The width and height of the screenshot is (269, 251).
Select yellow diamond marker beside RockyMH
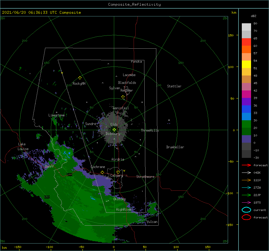pyautogui.click(x=80, y=78)
